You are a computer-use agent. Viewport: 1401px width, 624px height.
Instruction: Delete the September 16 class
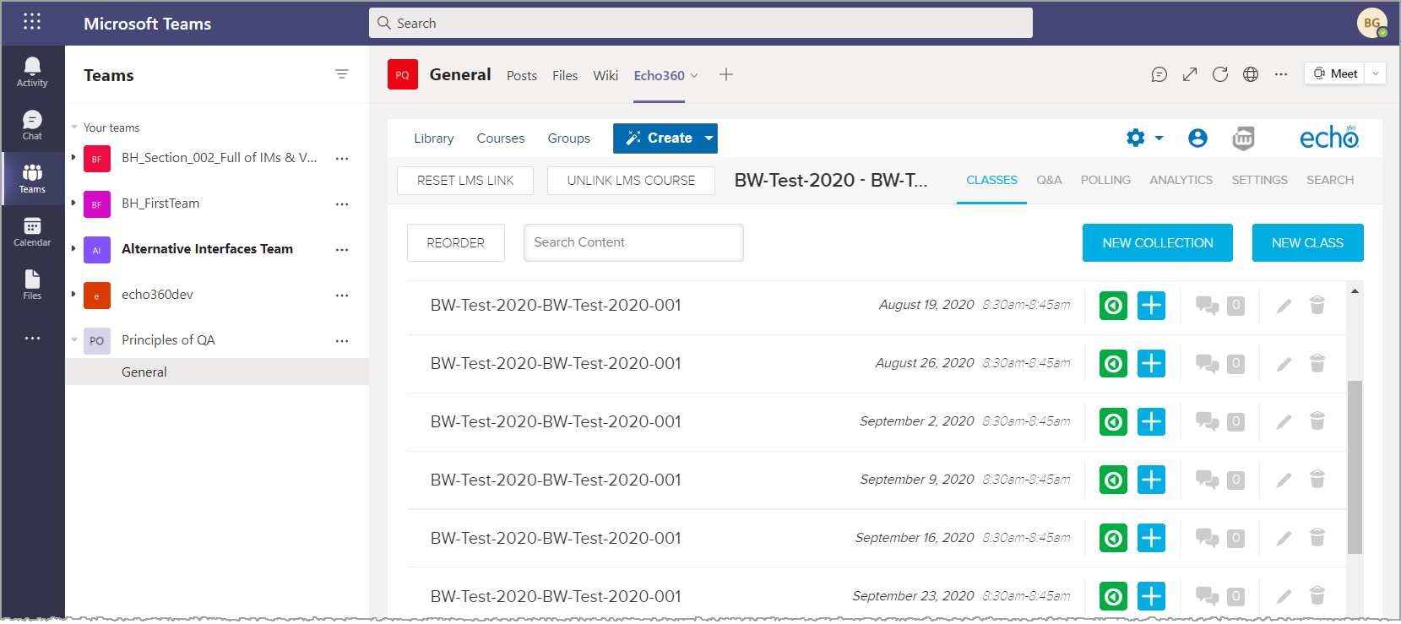click(1317, 538)
